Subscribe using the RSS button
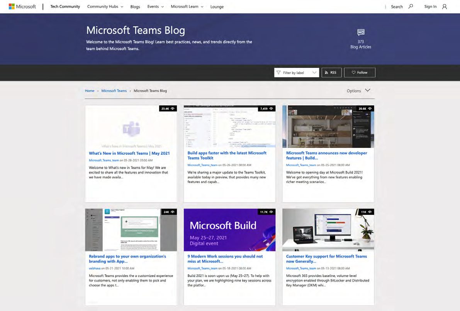The height and width of the screenshot is (311, 460). 331,73
